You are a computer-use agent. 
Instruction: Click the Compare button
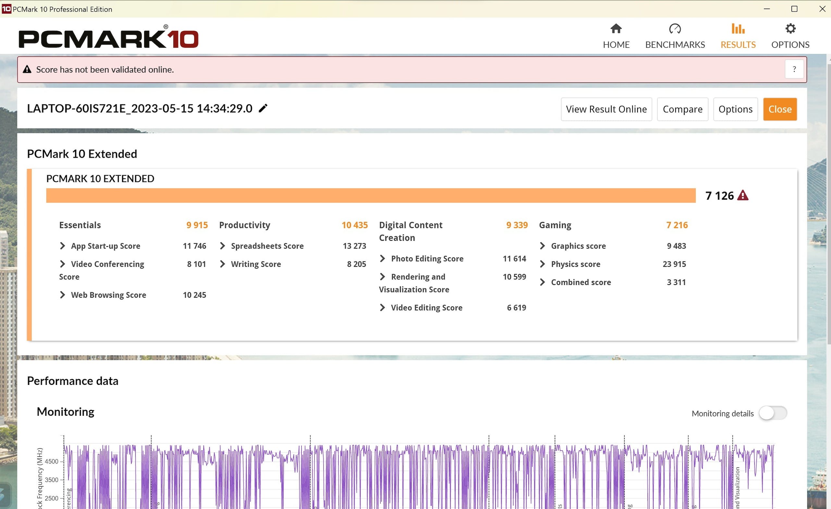682,109
